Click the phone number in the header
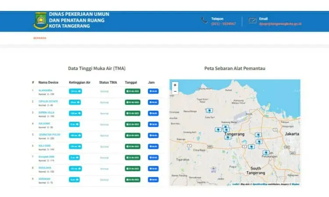The image size is (329, 197). [x=223, y=24]
